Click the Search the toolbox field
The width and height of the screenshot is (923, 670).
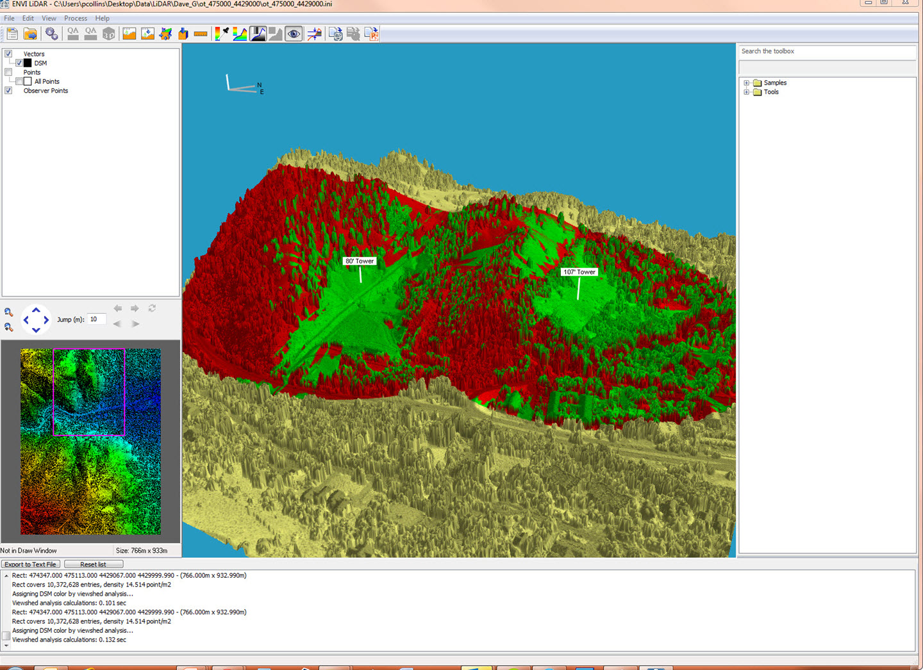click(827, 51)
